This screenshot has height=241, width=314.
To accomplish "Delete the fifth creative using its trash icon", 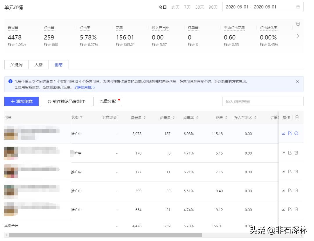I will [296, 209].
